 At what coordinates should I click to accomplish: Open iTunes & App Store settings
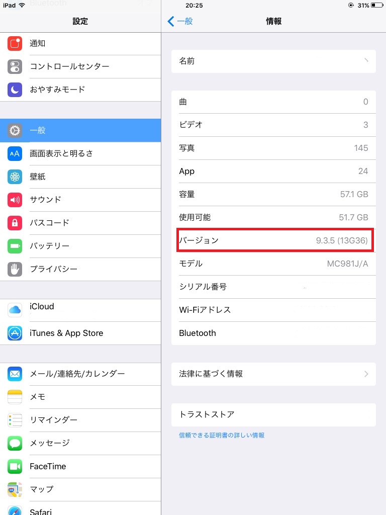click(x=80, y=333)
